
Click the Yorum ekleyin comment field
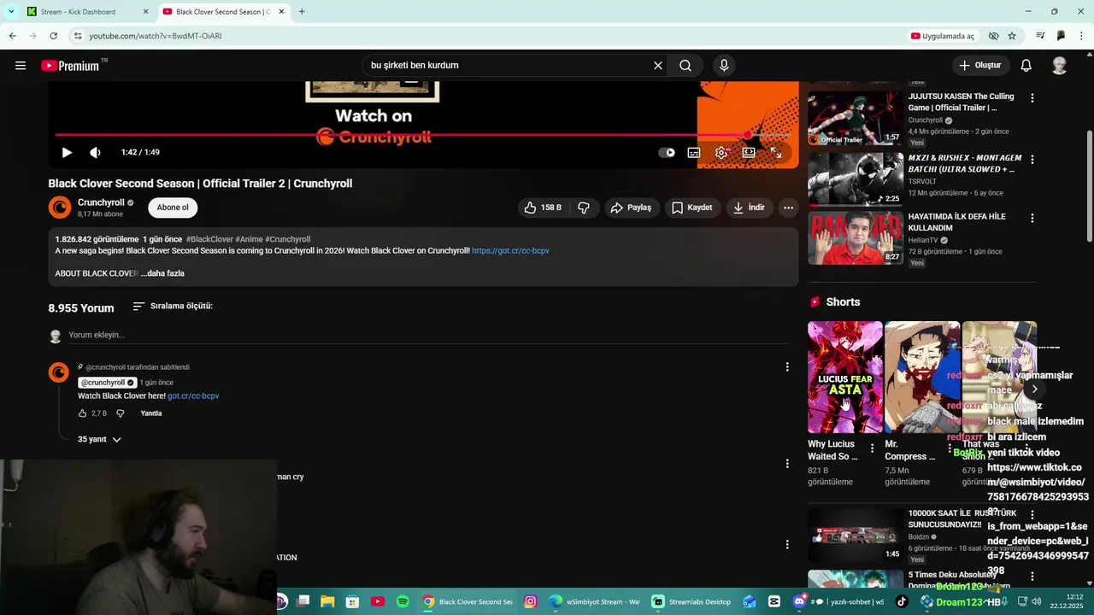tap(428, 335)
